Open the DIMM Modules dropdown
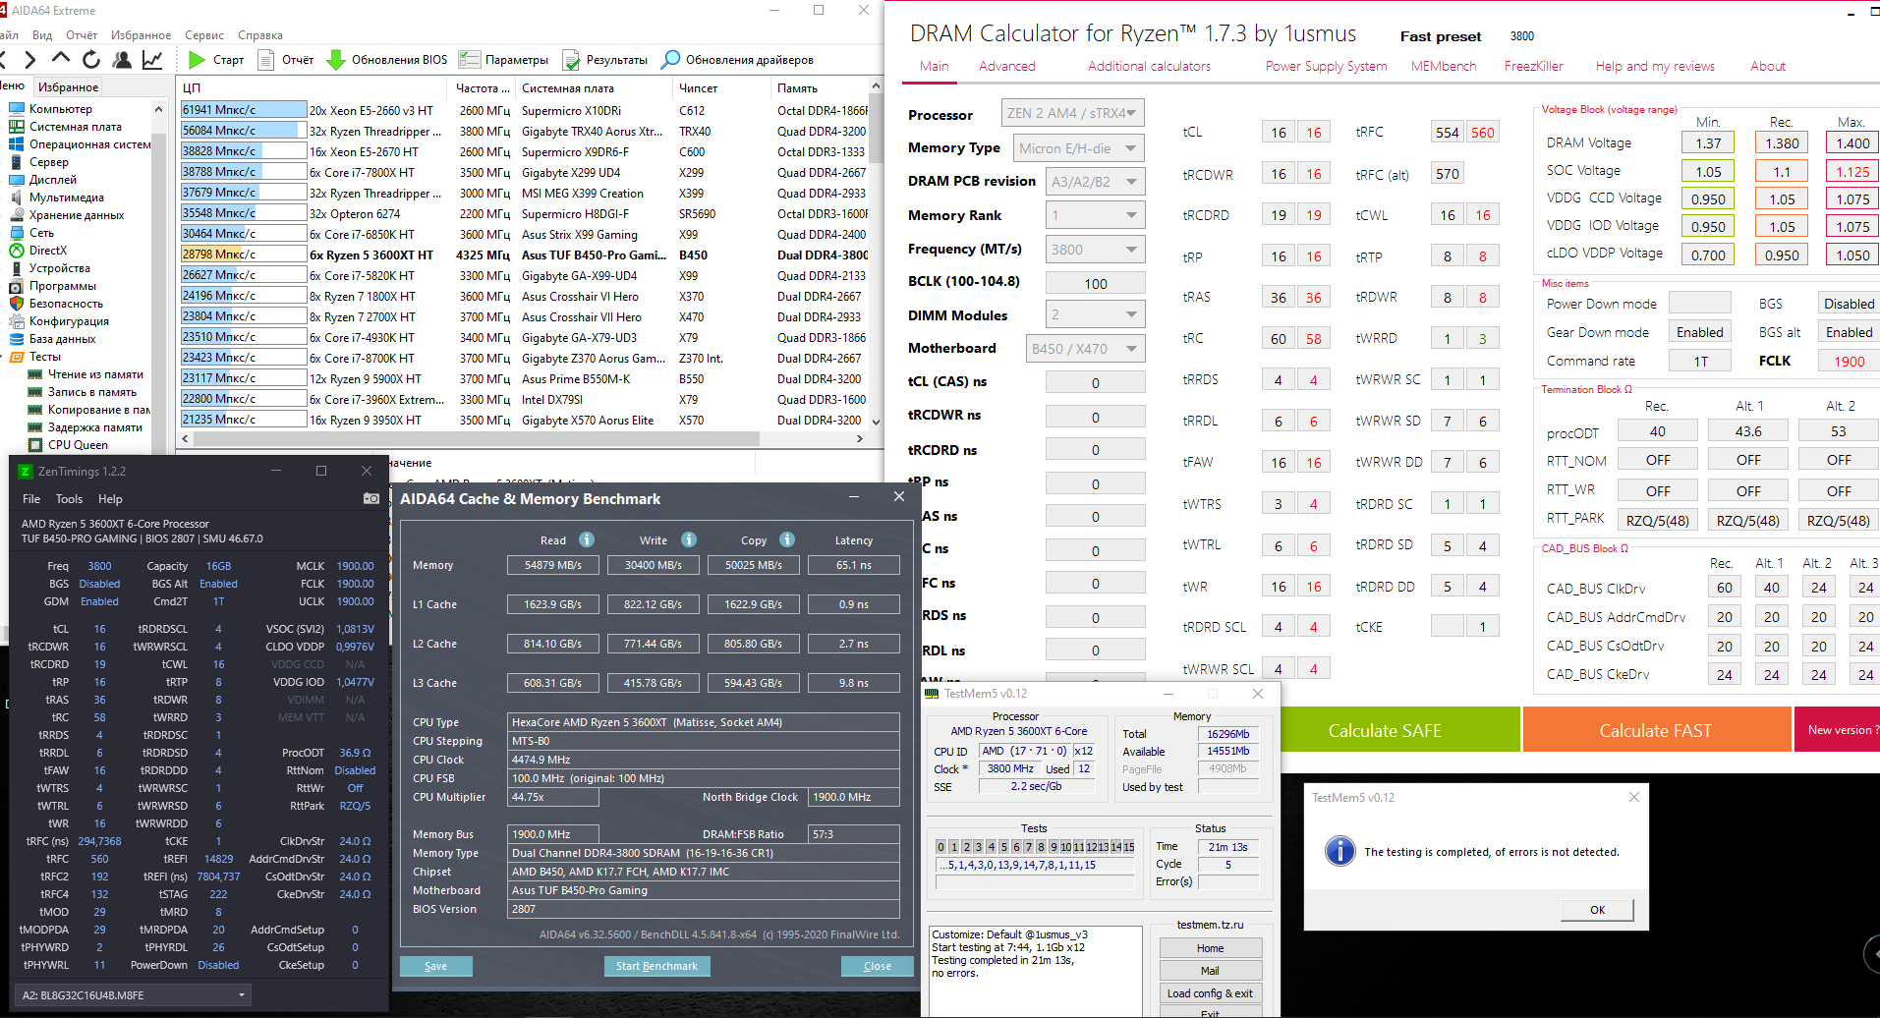This screenshot has width=1880, height=1018. tap(1095, 315)
